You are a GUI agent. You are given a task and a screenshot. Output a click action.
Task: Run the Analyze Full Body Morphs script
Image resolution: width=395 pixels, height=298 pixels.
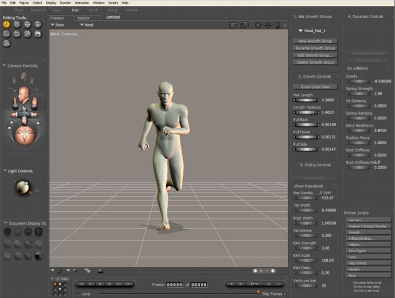coord(368,226)
